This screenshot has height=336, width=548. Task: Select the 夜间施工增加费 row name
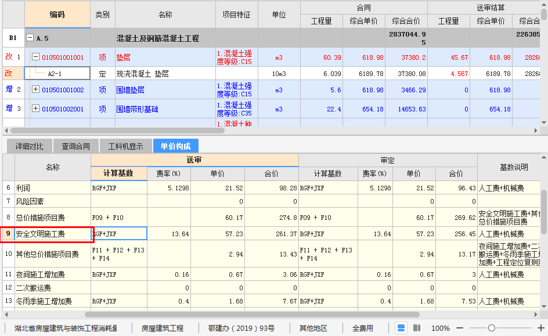coord(41,274)
